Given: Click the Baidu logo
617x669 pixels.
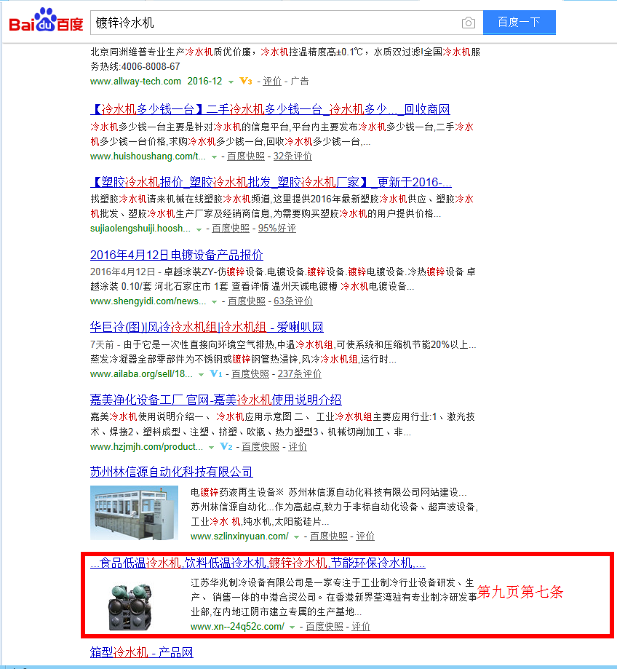Looking at the screenshot, I should point(46,20).
